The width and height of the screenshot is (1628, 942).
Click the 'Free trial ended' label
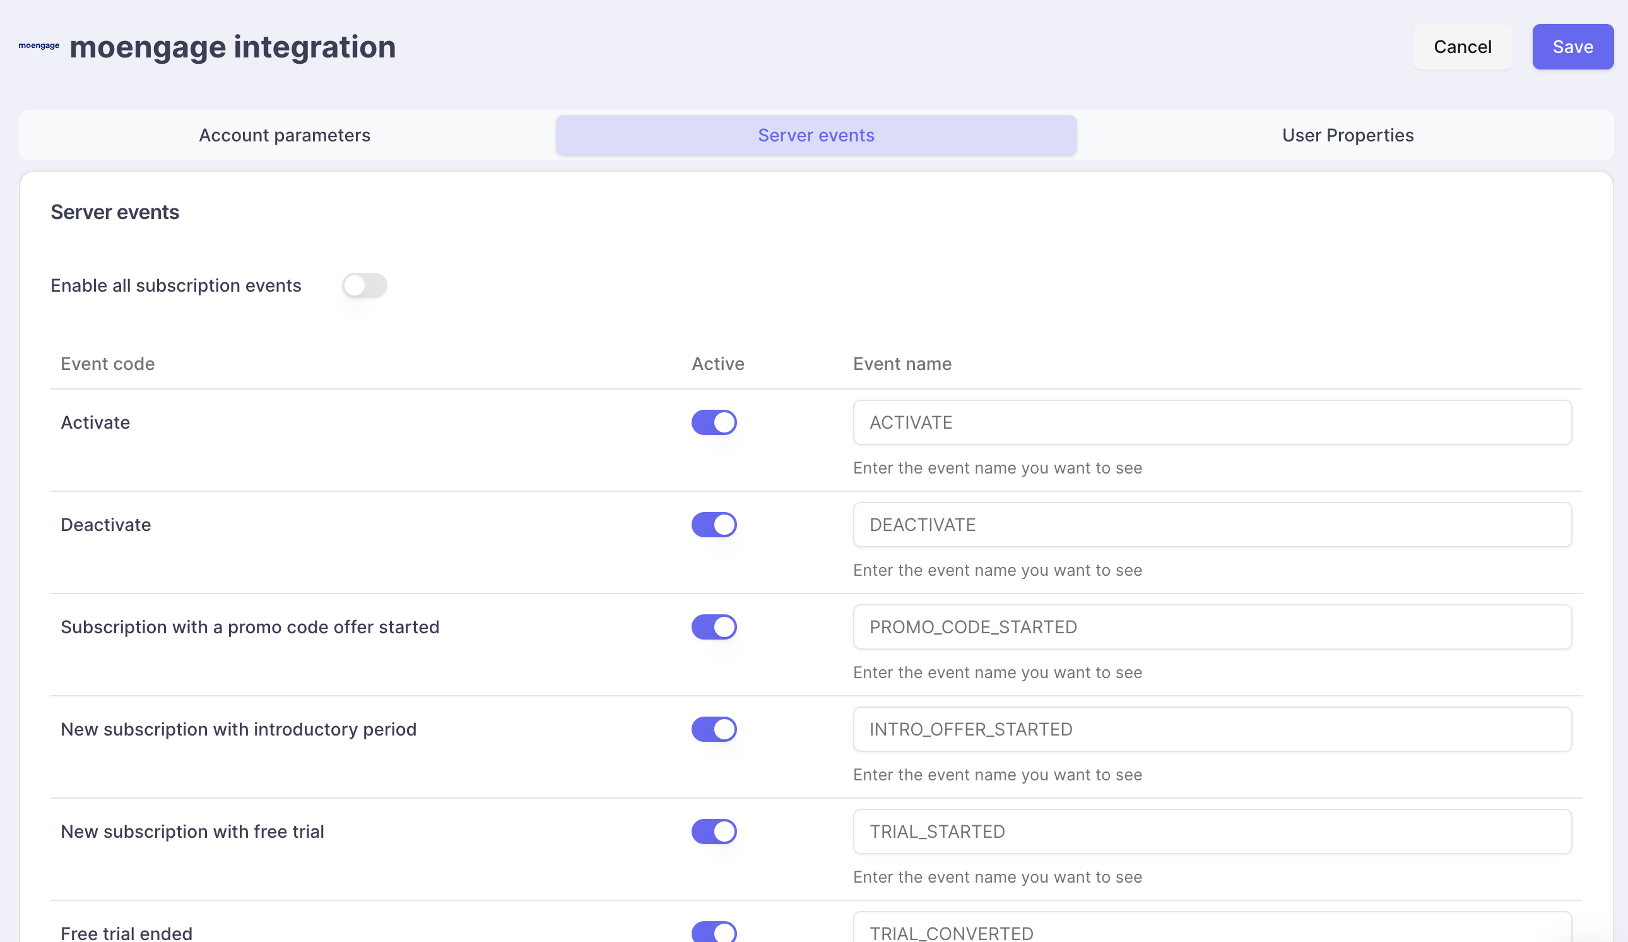pos(127,933)
